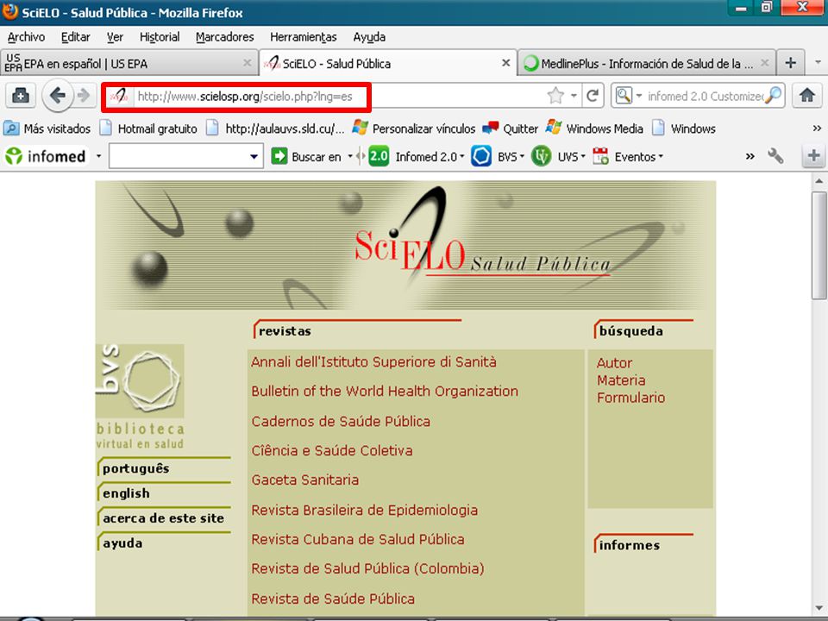
Task: Open the Herramientas menu
Action: pyautogui.click(x=303, y=37)
